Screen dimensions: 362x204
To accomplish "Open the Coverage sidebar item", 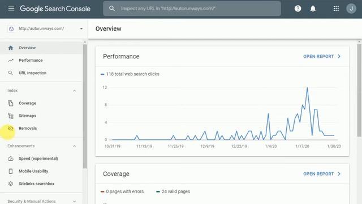I will (41, 103).
